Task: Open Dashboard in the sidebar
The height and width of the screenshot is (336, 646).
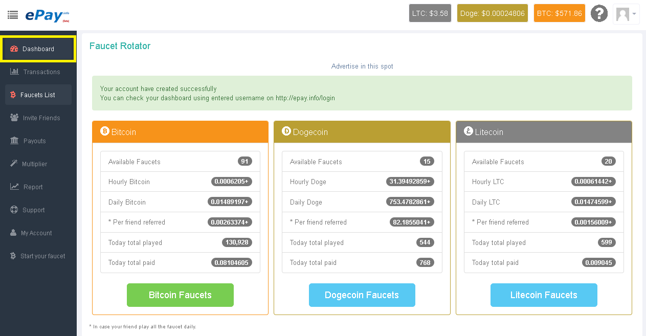Action: tap(38, 49)
